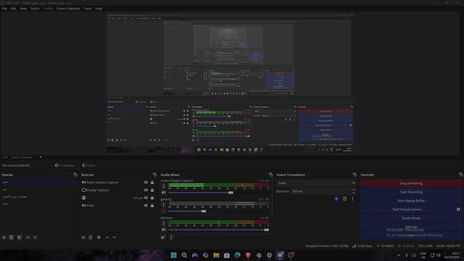Open Advanced Audio Properties gears in Audio Mixer

coord(163,237)
